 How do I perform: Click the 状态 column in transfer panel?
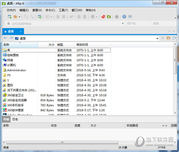tap(57, 126)
